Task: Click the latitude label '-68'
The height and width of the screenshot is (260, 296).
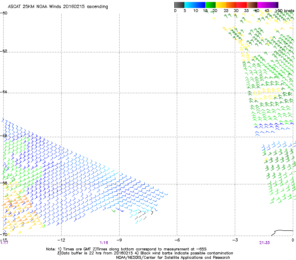Action: (4, 183)
